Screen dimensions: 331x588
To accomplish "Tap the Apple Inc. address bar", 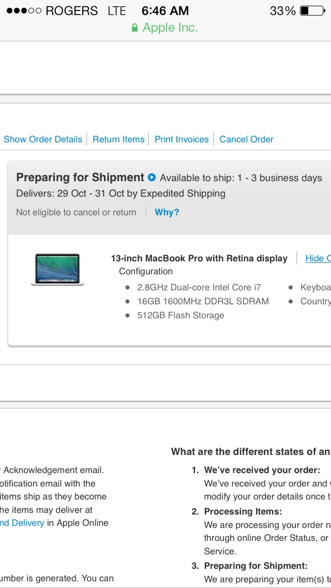I will pos(165,28).
